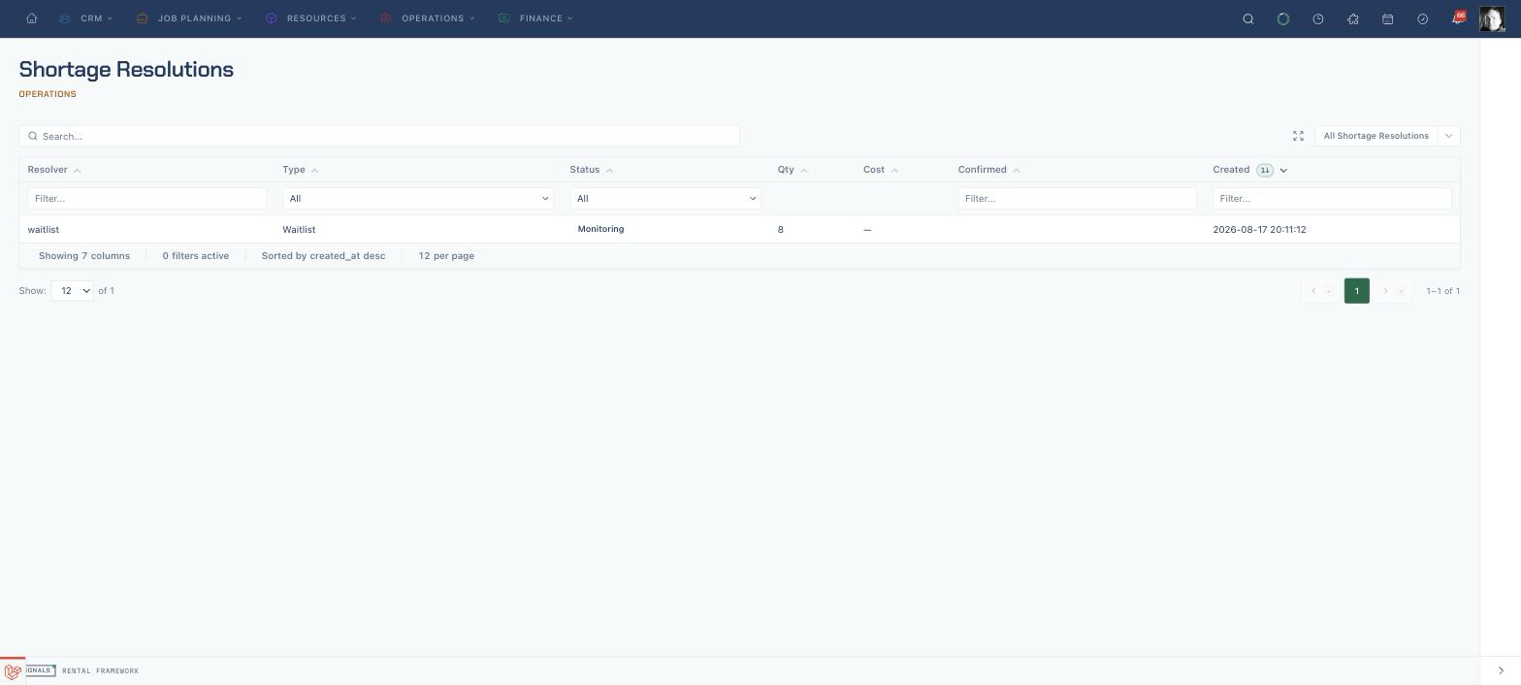Click the Created sort order badge
1521x685 pixels.
point(1265,170)
